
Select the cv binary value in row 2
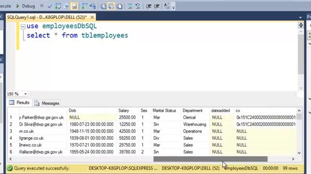266,125
